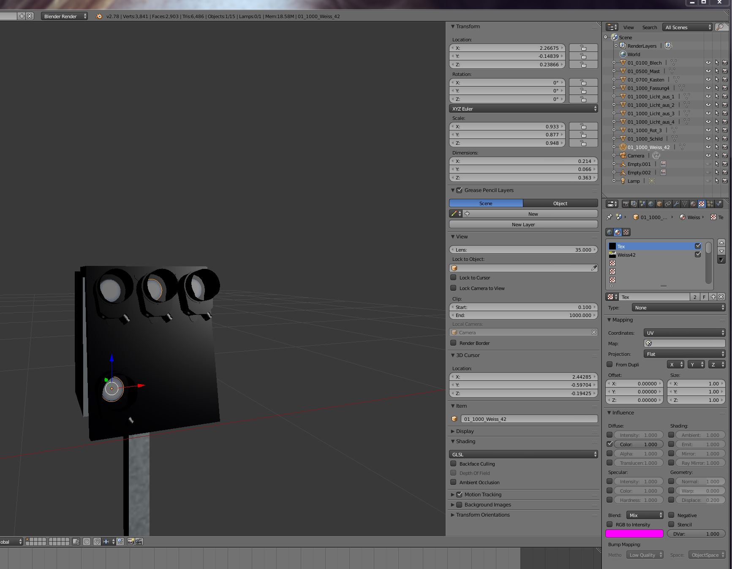Hide 01_1000_Schild using its eye icon
Image resolution: width=732 pixels, height=569 pixels.
(708, 138)
